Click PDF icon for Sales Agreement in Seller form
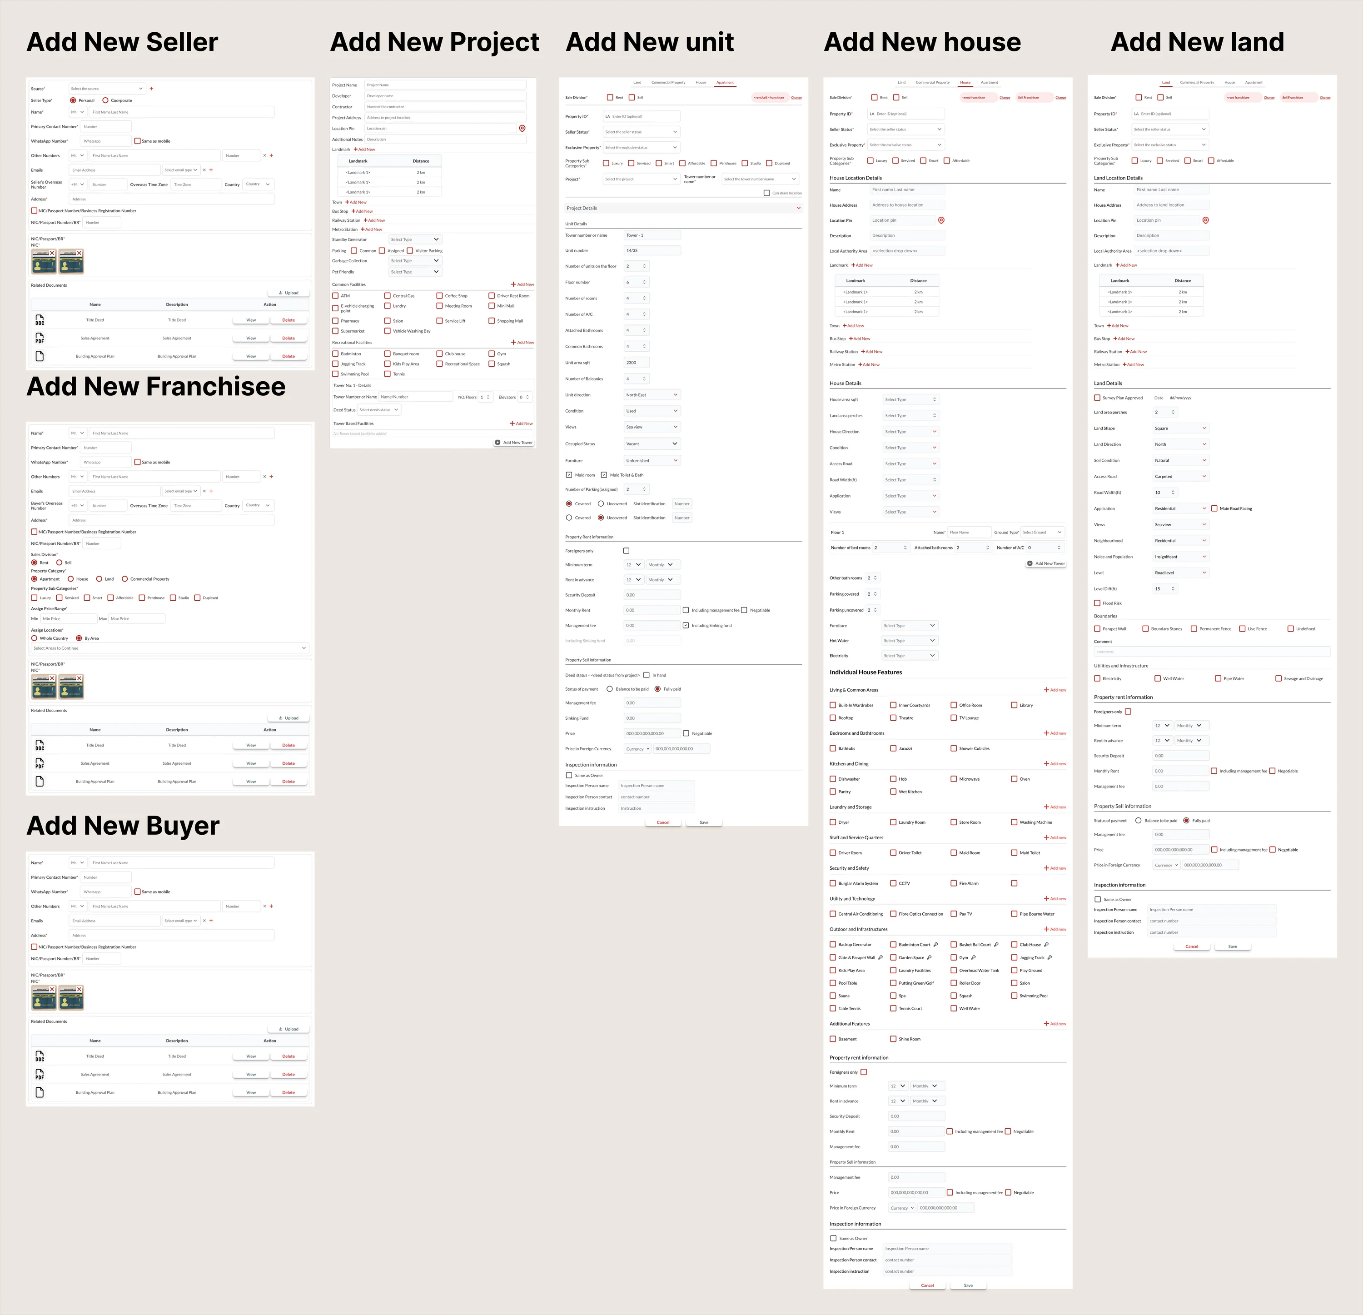The width and height of the screenshot is (1363, 1315). pos(40,338)
